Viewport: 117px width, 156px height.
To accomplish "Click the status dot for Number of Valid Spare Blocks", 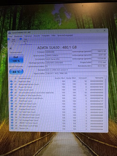I will [12, 95].
